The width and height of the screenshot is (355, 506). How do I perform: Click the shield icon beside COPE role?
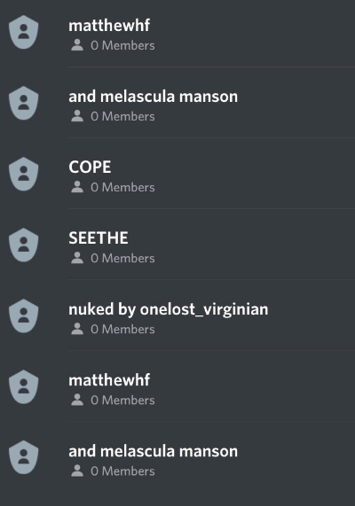pyautogui.click(x=24, y=174)
